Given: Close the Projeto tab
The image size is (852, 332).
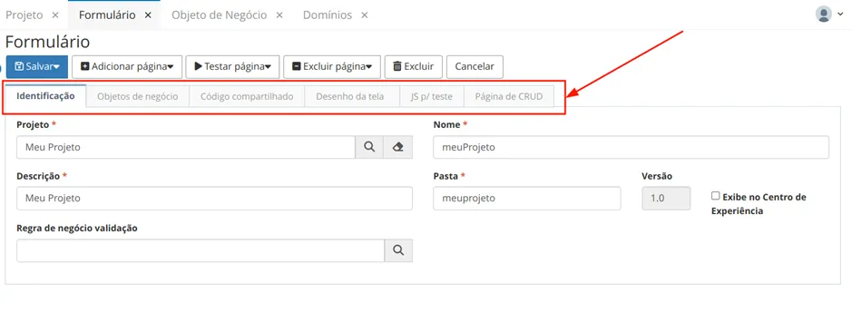Looking at the screenshot, I should 54,15.
